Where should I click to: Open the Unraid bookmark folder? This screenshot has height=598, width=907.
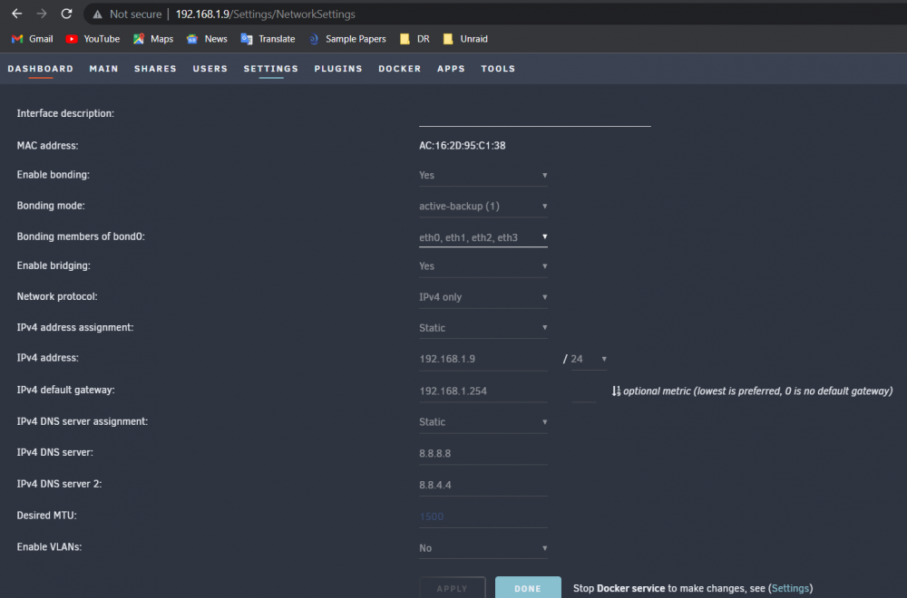pos(465,39)
